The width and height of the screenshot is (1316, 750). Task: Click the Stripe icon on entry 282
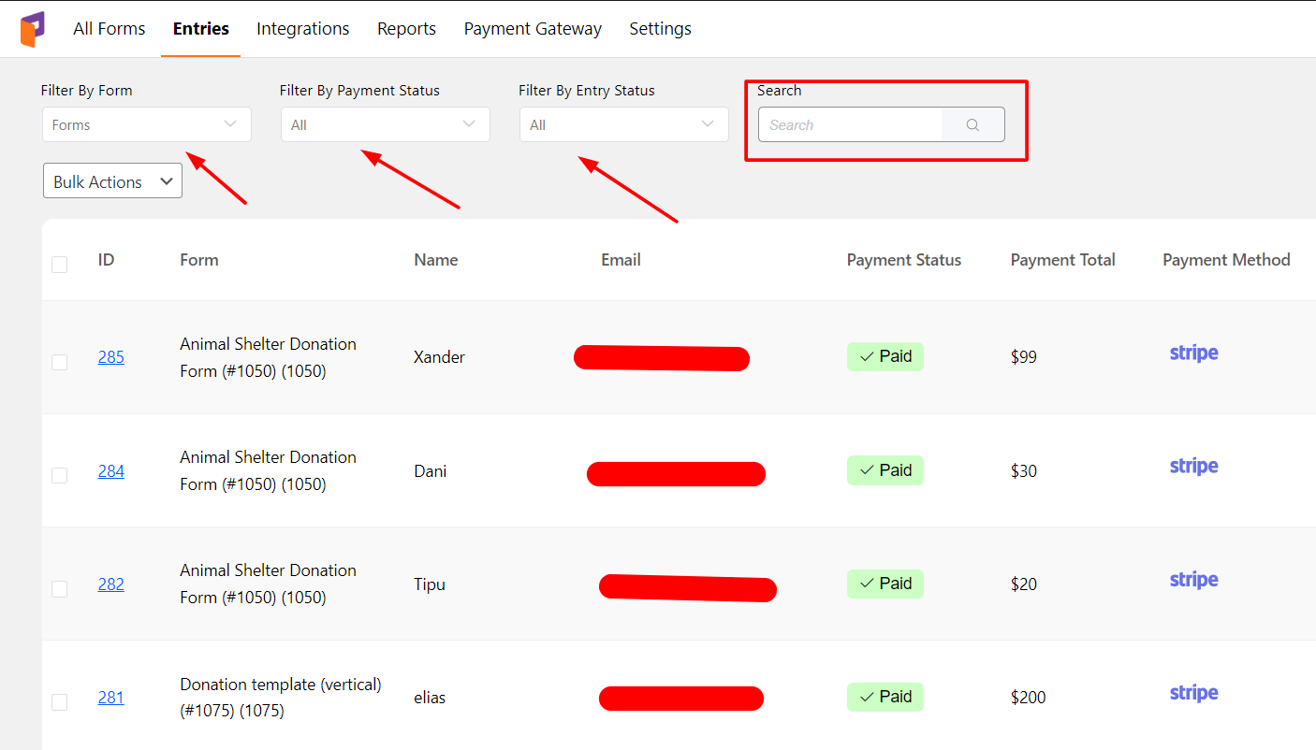pos(1193,579)
